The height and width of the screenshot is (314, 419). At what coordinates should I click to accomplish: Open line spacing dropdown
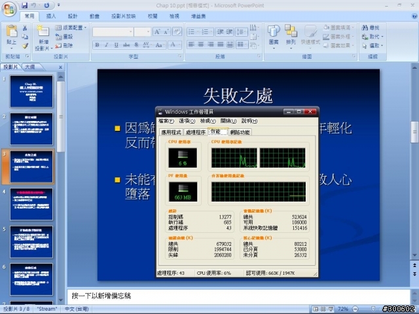click(x=242, y=32)
